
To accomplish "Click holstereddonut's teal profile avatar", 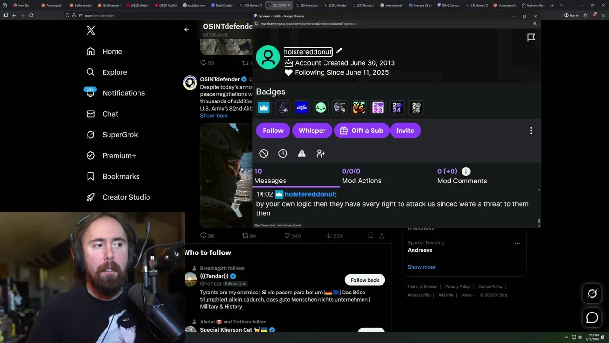I will [268, 57].
